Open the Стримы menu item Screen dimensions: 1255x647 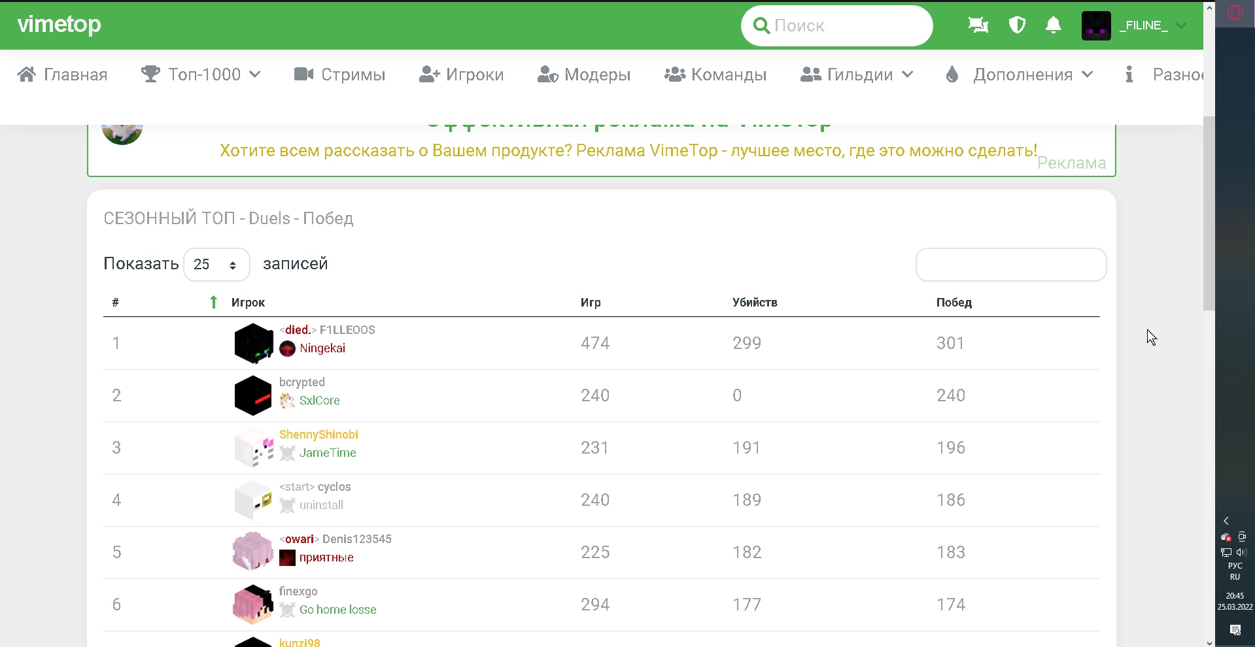[339, 75]
